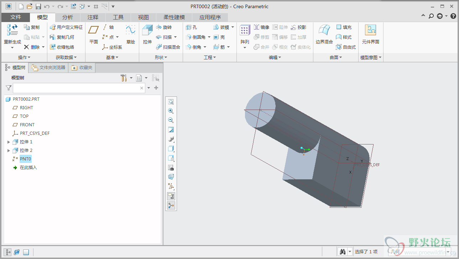Click the 拉伸 (Extrude) tool icon
The width and height of the screenshot is (459, 259).
tap(147, 30)
